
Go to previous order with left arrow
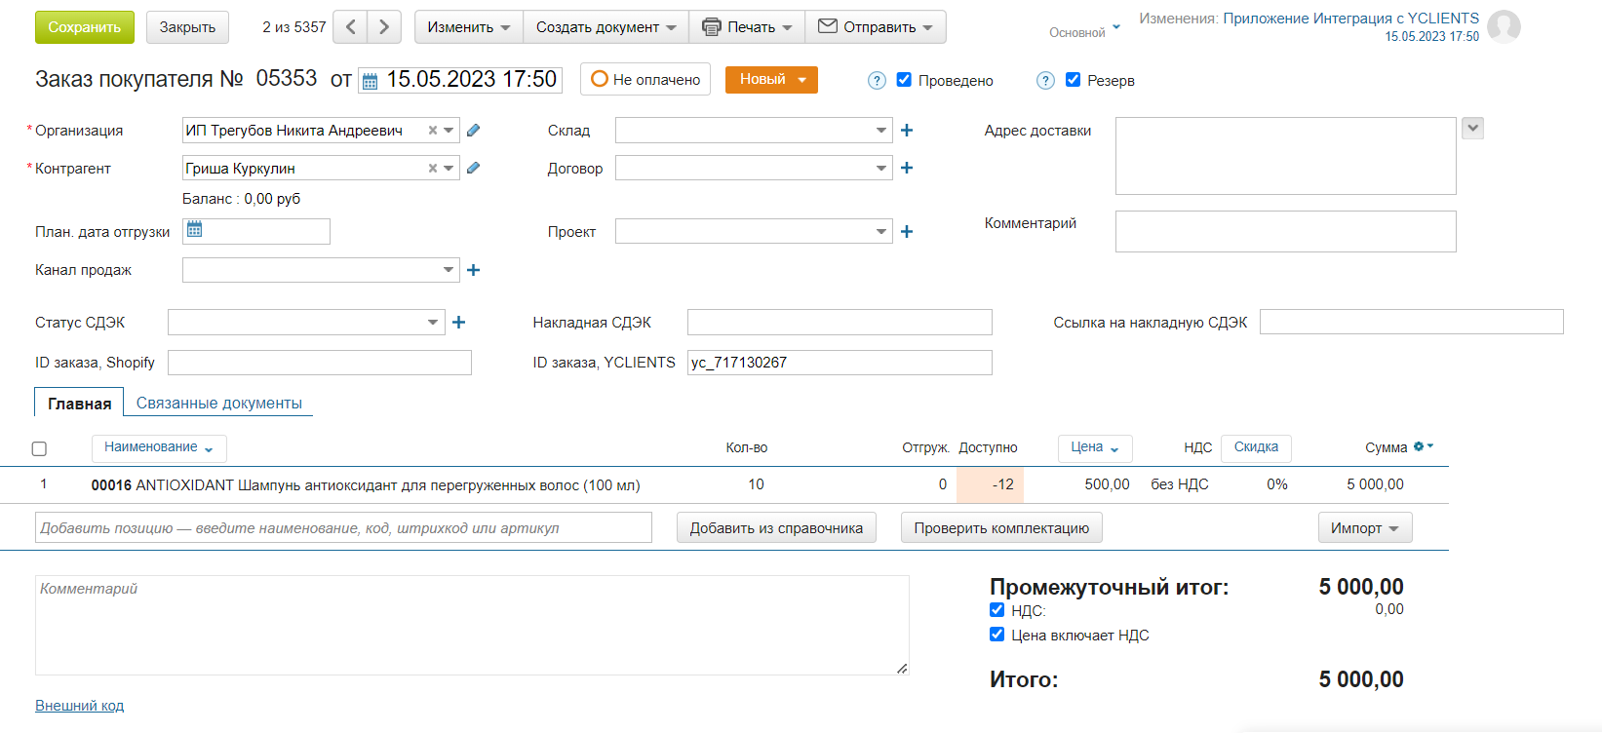click(x=351, y=27)
